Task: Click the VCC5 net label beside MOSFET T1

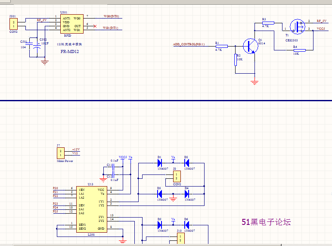Action: click(x=321, y=28)
